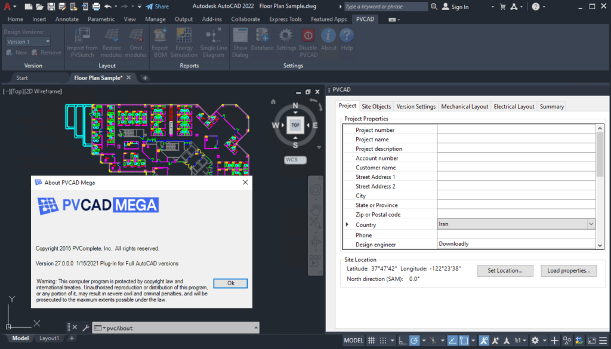
Task: Click the command line input pvcAbout
Action: pyautogui.click(x=175, y=328)
